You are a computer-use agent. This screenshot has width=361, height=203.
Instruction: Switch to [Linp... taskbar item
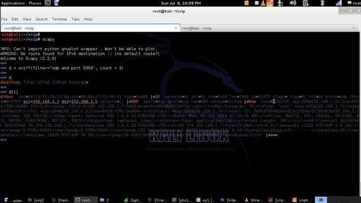point(278,200)
